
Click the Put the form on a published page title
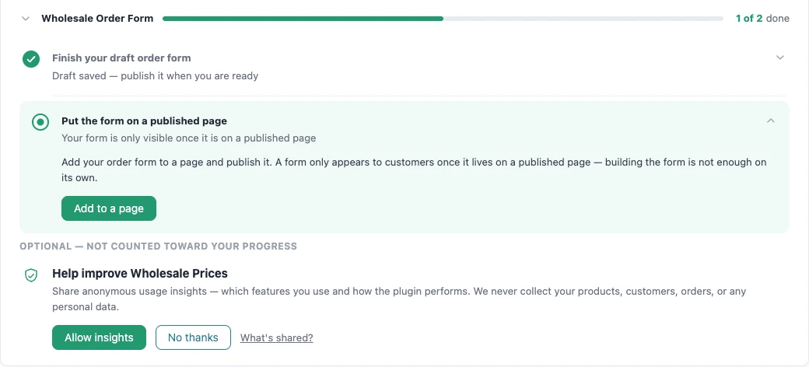point(144,121)
